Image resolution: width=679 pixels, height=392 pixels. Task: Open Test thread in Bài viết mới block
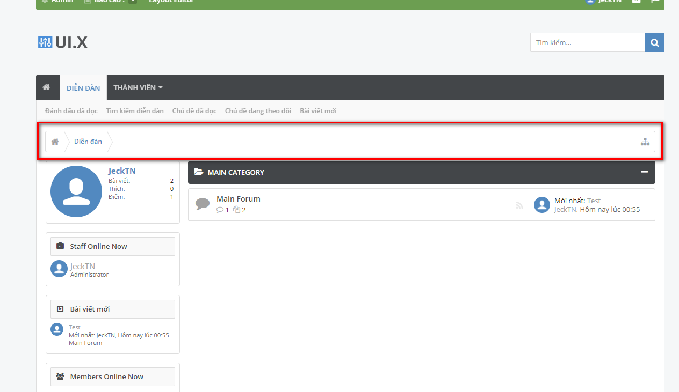pos(75,327)
